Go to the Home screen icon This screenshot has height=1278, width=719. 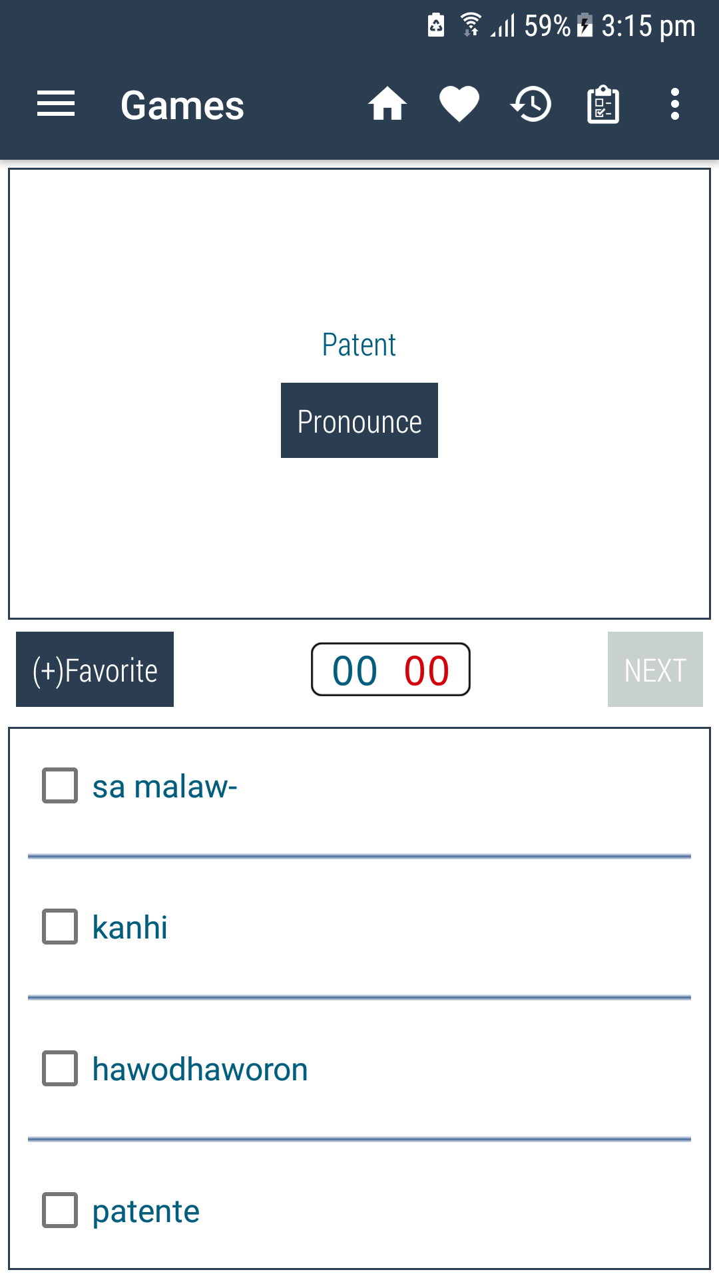pos(387,105)
